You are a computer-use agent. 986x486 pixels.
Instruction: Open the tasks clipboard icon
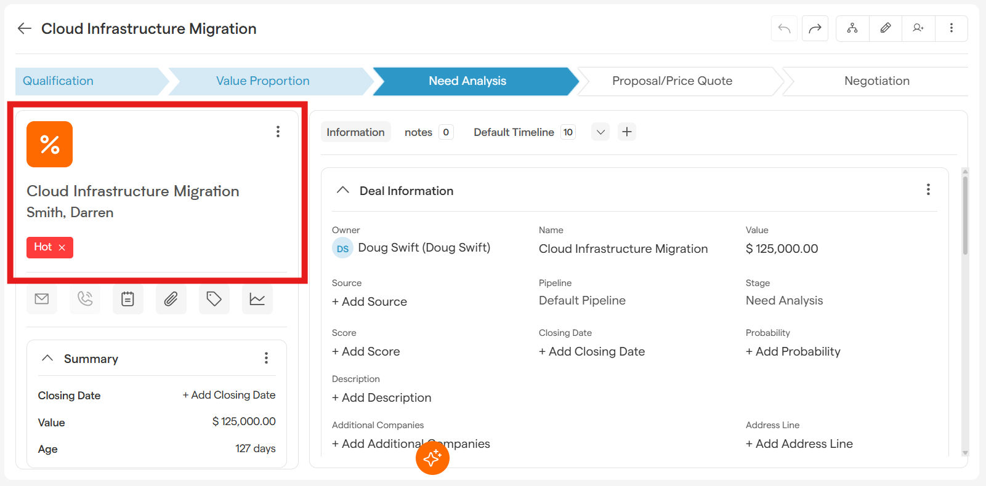click(x=127, y=299)
